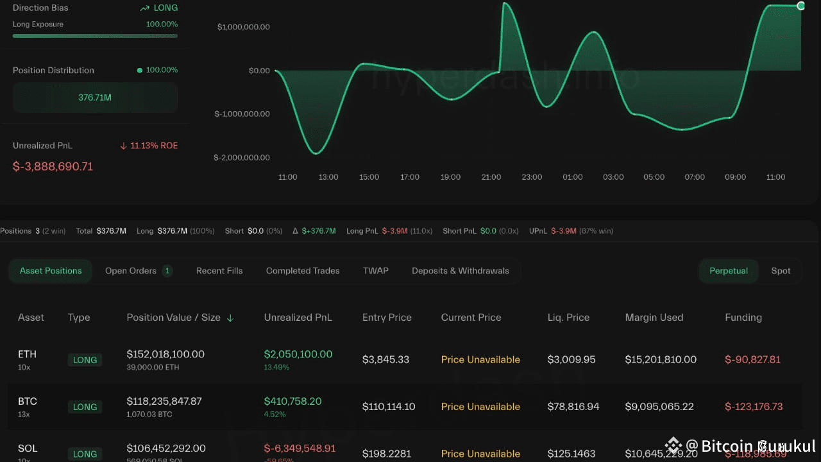The width and height of the screenshot is (821, 462).
Task: Sort by Current Price column header
Action: click(x=471, y=318)
